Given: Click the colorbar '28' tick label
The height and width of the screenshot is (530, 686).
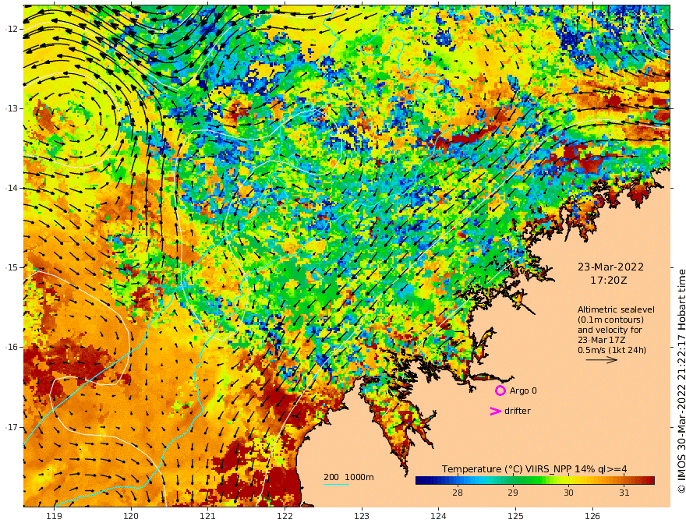Looking at the screenshot, I should (x=457, y=493).
